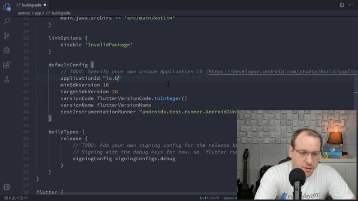This screenshot has width=358, height=201.
Task: Click the flutter block name at bottom
Action: [x=47, y=192]
